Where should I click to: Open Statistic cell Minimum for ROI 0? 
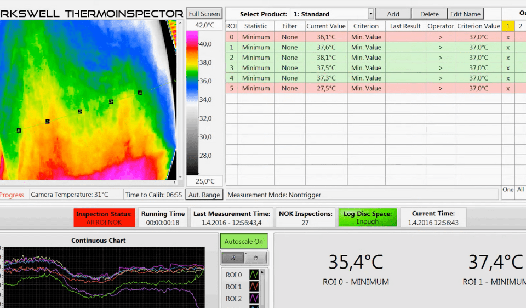[x=256, y=37]
